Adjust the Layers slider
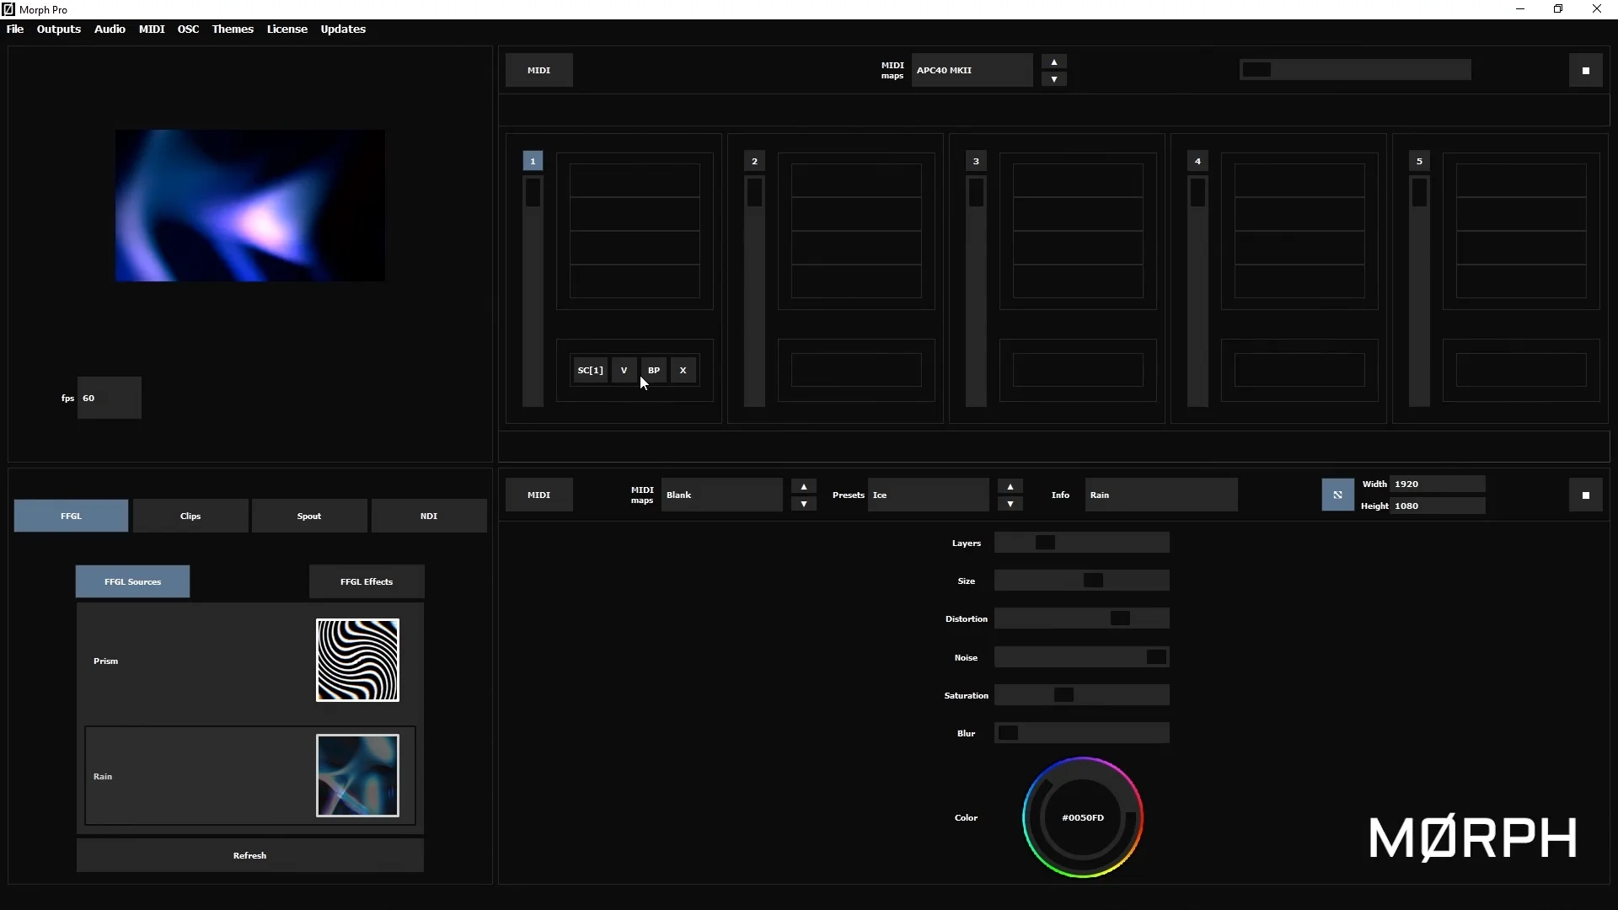1618x910 pixels. [1081, 543]
